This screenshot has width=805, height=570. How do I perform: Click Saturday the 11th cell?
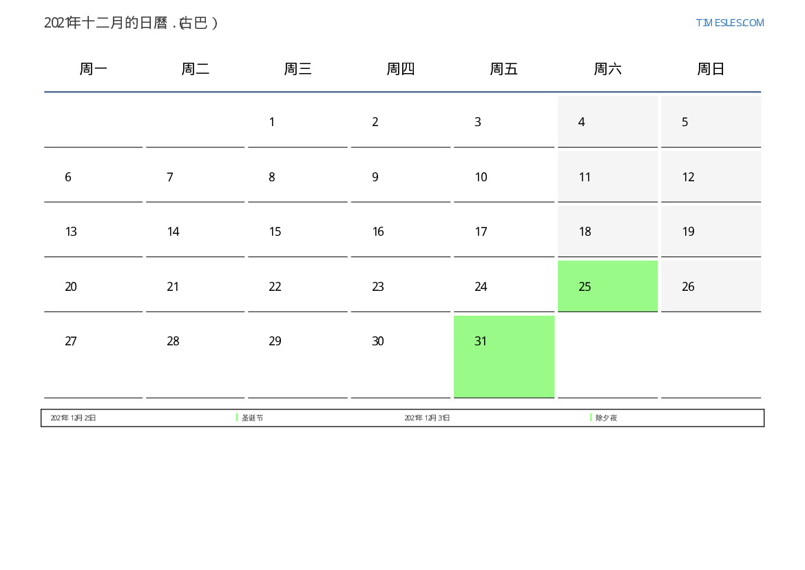click(x=608, y=177)
